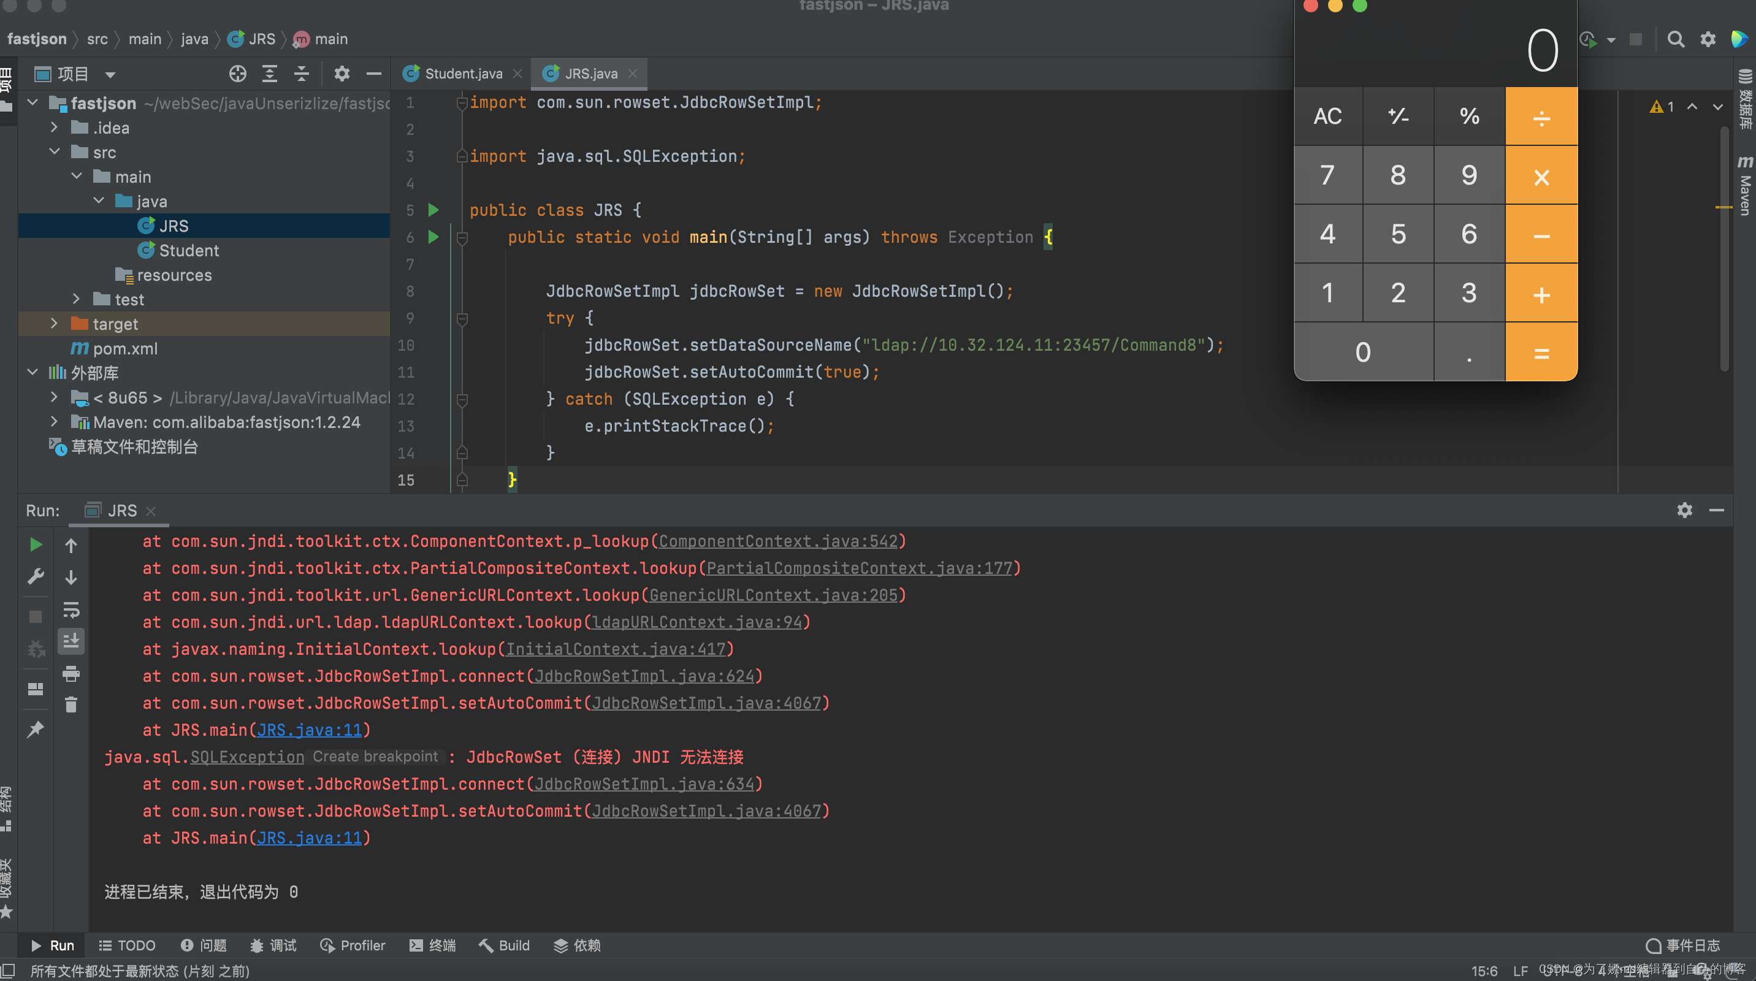
Task: Open the Profiler tool window
Action: pos(353,945)
